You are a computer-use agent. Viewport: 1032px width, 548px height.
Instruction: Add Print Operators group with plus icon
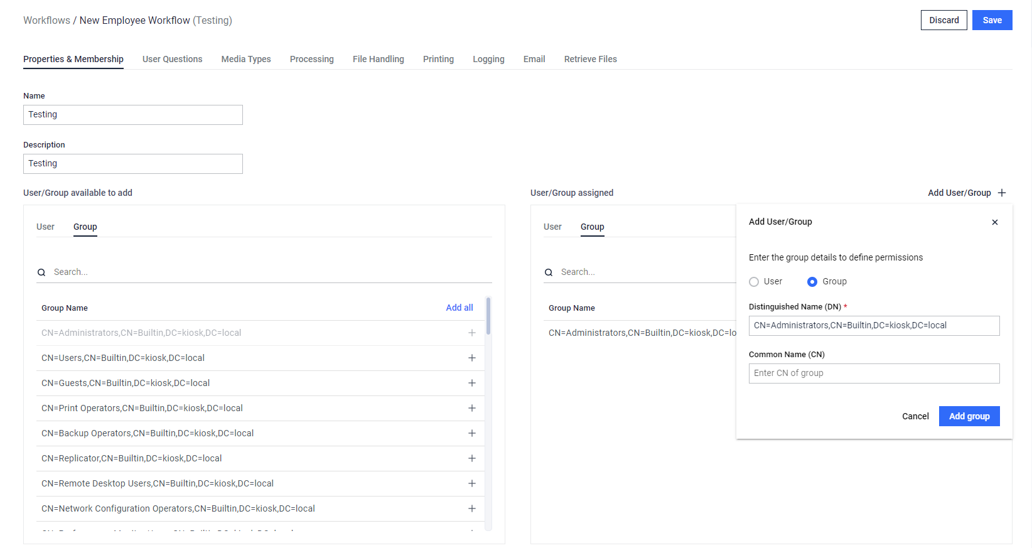click(472, 408)
